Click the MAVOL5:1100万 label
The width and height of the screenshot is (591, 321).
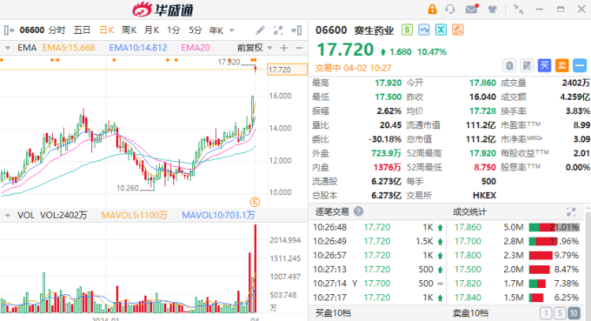point(134,216)
